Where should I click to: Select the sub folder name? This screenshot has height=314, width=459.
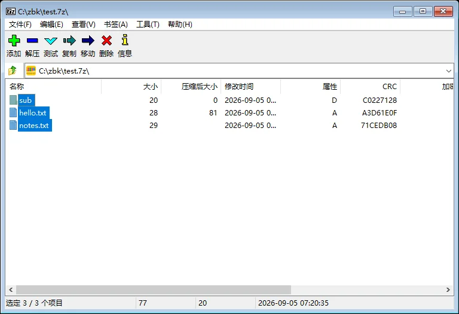coord(26,100)
